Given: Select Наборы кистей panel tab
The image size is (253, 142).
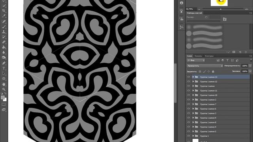Looking at the screenshot, I should (194, 13).
